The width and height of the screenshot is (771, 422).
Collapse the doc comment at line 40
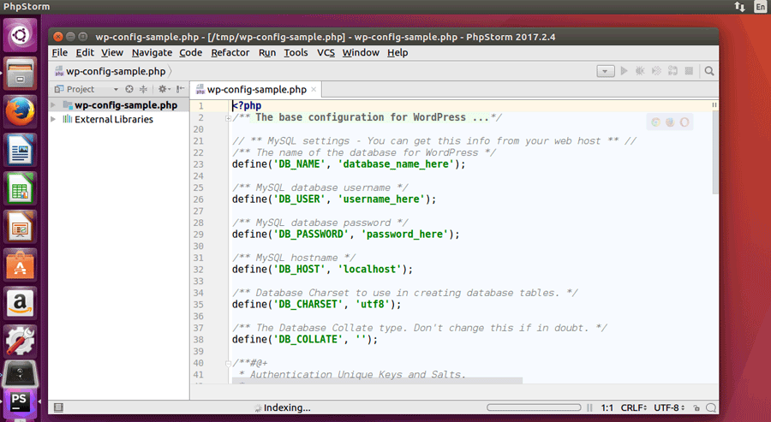228,364
